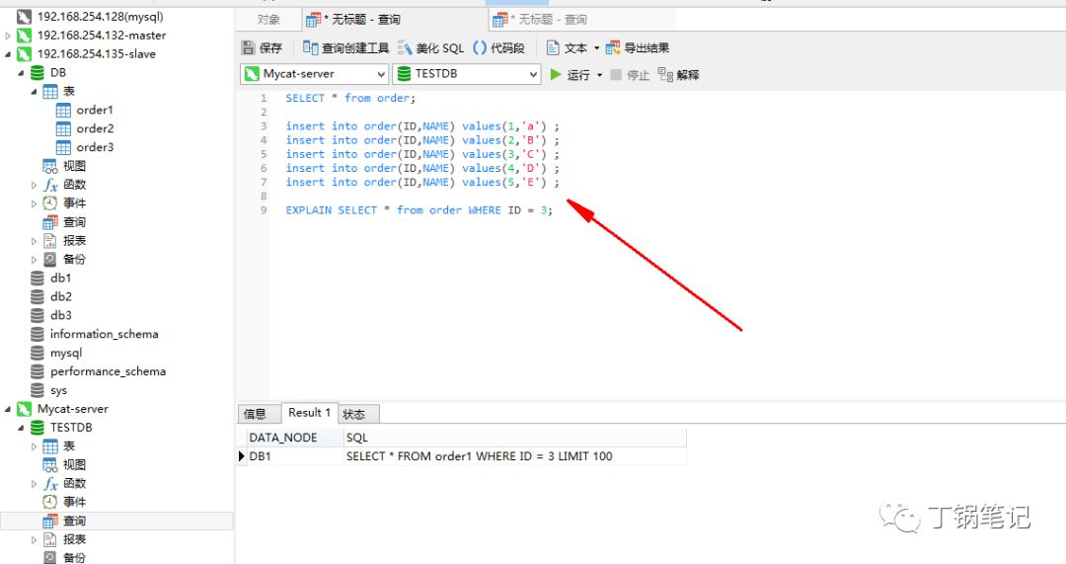The width and height of the screenshot is (1066, 564).
Task: Select database db2
Action: (x=60, y=296)
